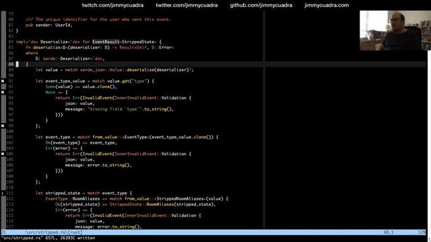
Task: Click 'Err(error) => {' on line 103
Action: click(64, 148)
